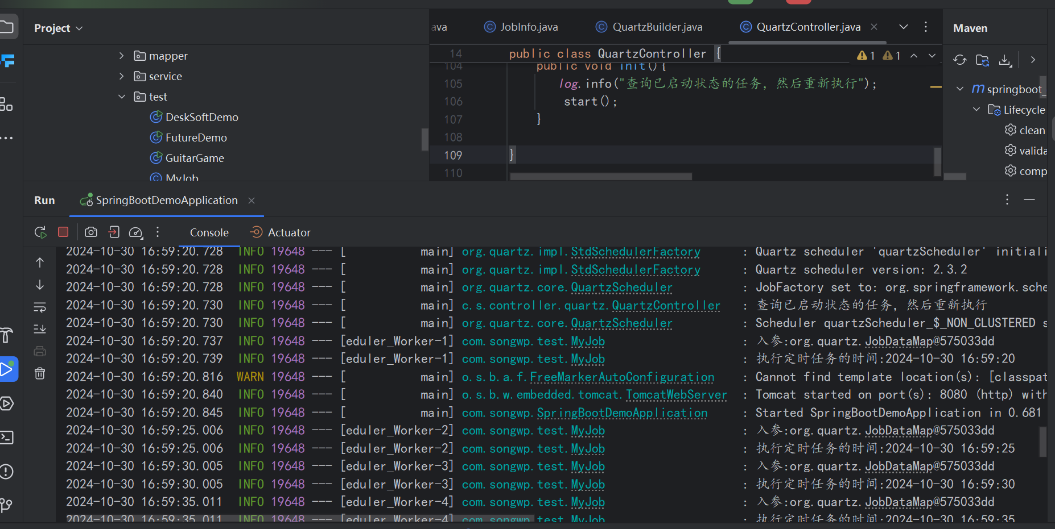Image resolution: width=1055 pixels, height=529 pixels.
Task: Open Problems tool window icon
Action: pos(6,472)
